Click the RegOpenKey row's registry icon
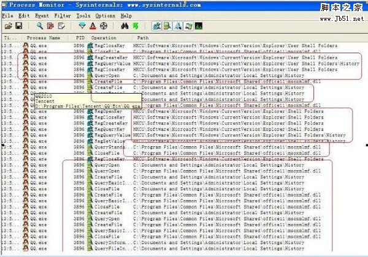Screen dimensions: 368x257 point(90,111)
